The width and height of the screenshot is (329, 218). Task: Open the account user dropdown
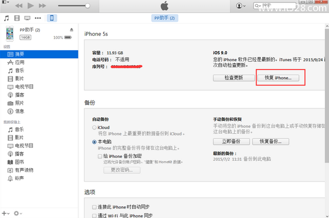pos(241,6)
